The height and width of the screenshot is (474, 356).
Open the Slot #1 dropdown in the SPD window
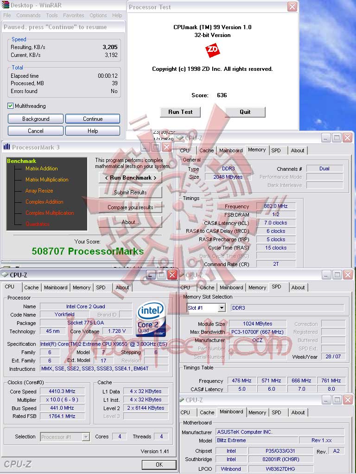click(x=222, y=308)
